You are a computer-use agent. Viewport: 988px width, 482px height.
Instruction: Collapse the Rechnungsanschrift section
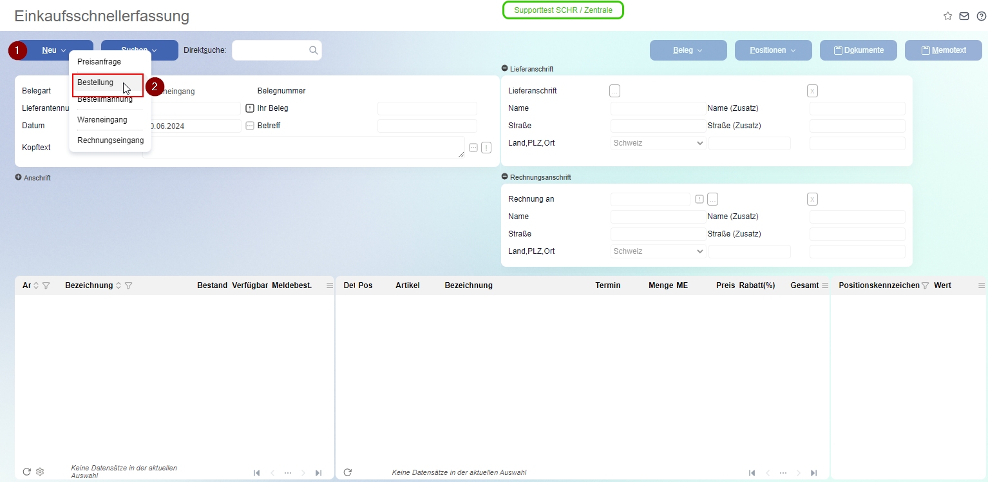point(504,177)
